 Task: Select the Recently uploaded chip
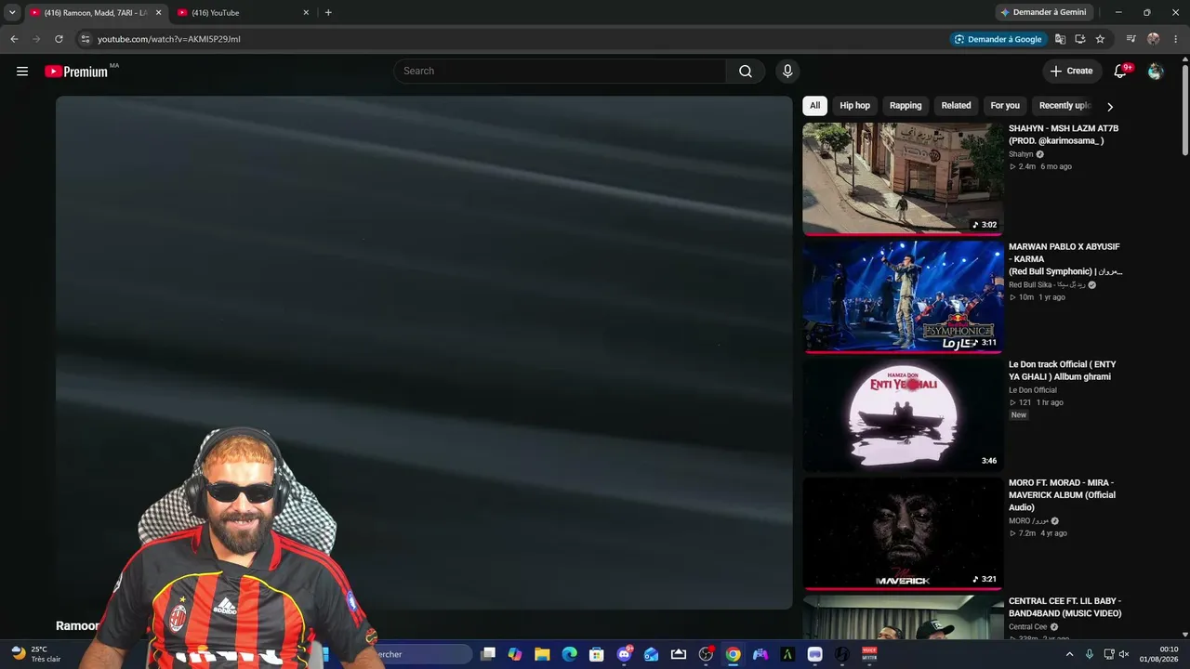click(1064, 106)
